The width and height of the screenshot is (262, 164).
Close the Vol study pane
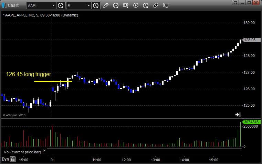pos(44,151)
